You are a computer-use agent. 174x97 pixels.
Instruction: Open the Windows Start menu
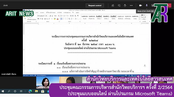click(3, 91)
